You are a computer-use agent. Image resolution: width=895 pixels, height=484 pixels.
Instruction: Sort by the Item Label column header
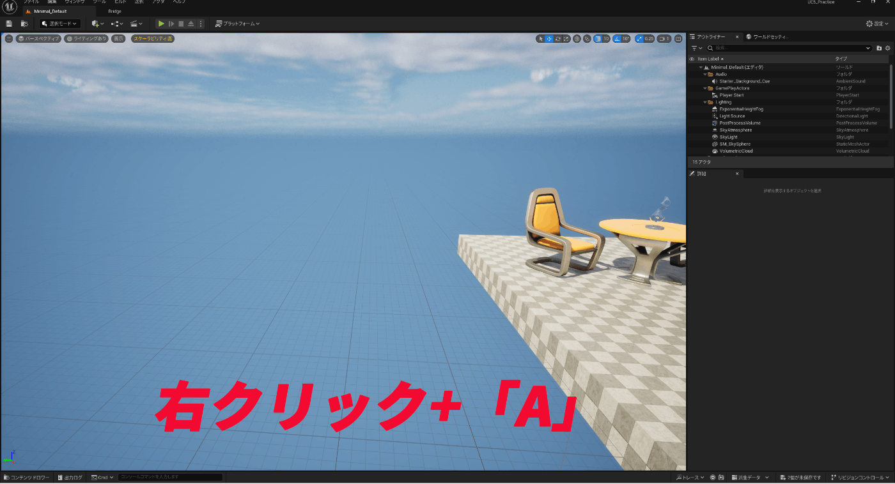(x=708, y=59)
